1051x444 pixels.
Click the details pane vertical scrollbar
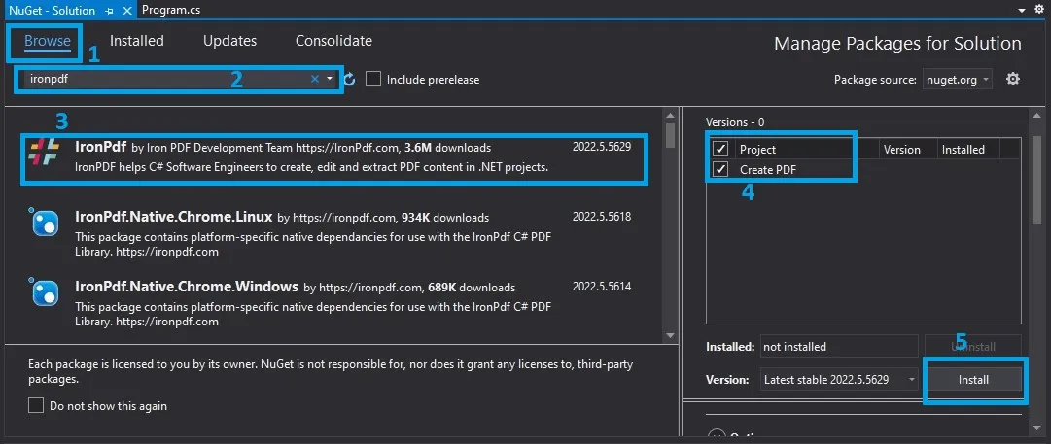click(1037, 181)
